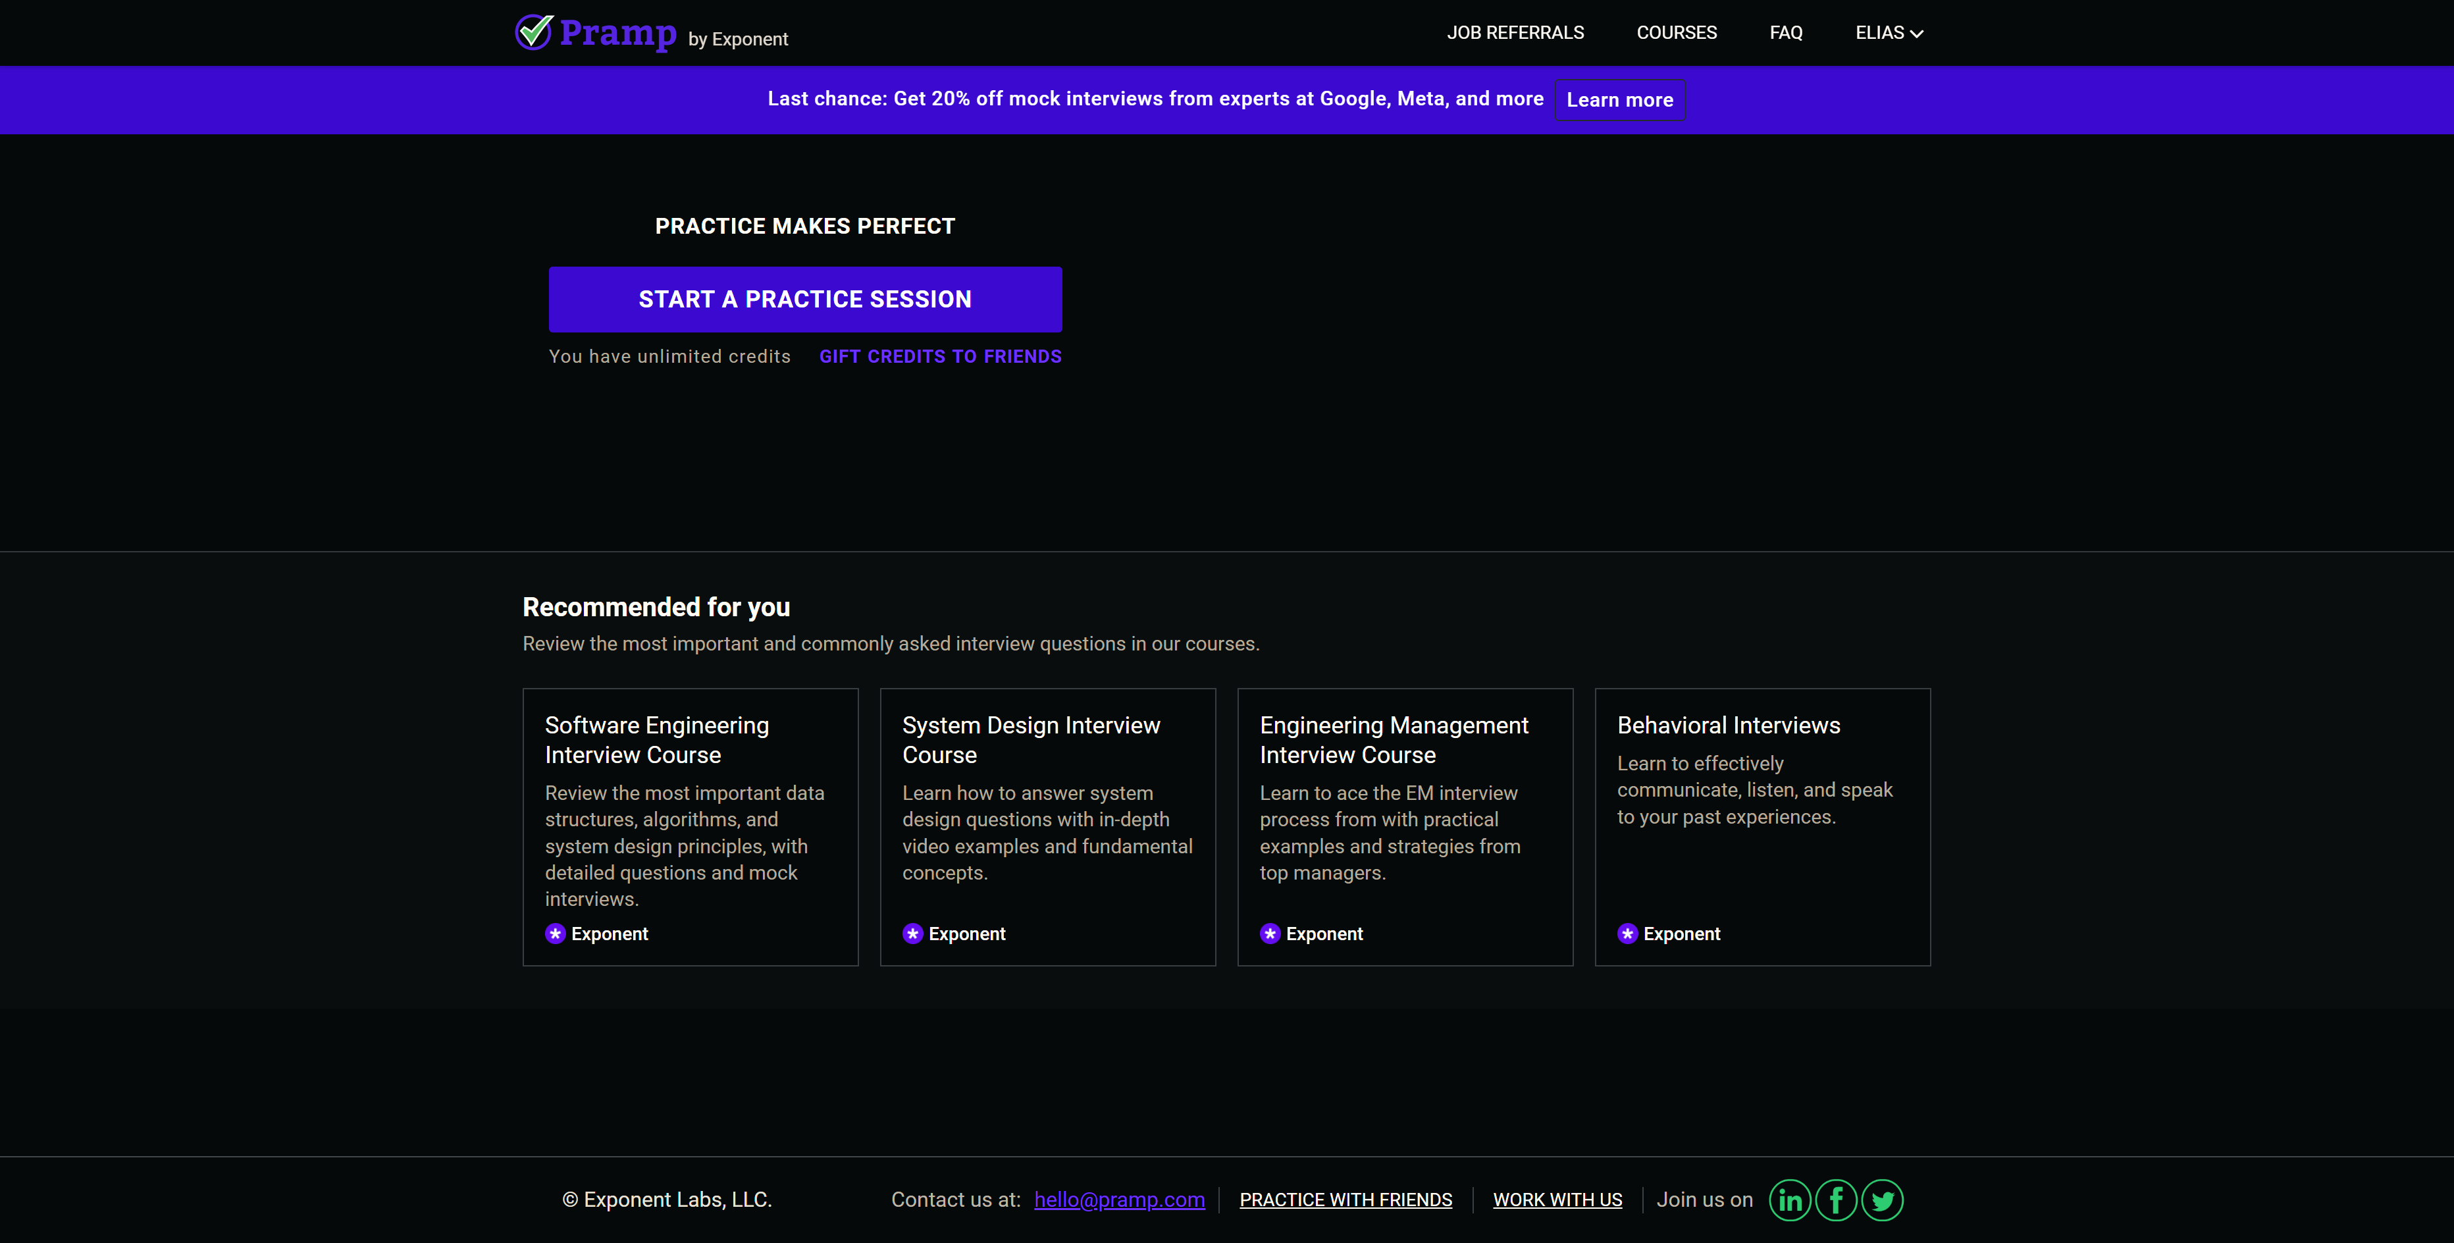Click 'Contact us at:' footer label

tap(956, 1200)
